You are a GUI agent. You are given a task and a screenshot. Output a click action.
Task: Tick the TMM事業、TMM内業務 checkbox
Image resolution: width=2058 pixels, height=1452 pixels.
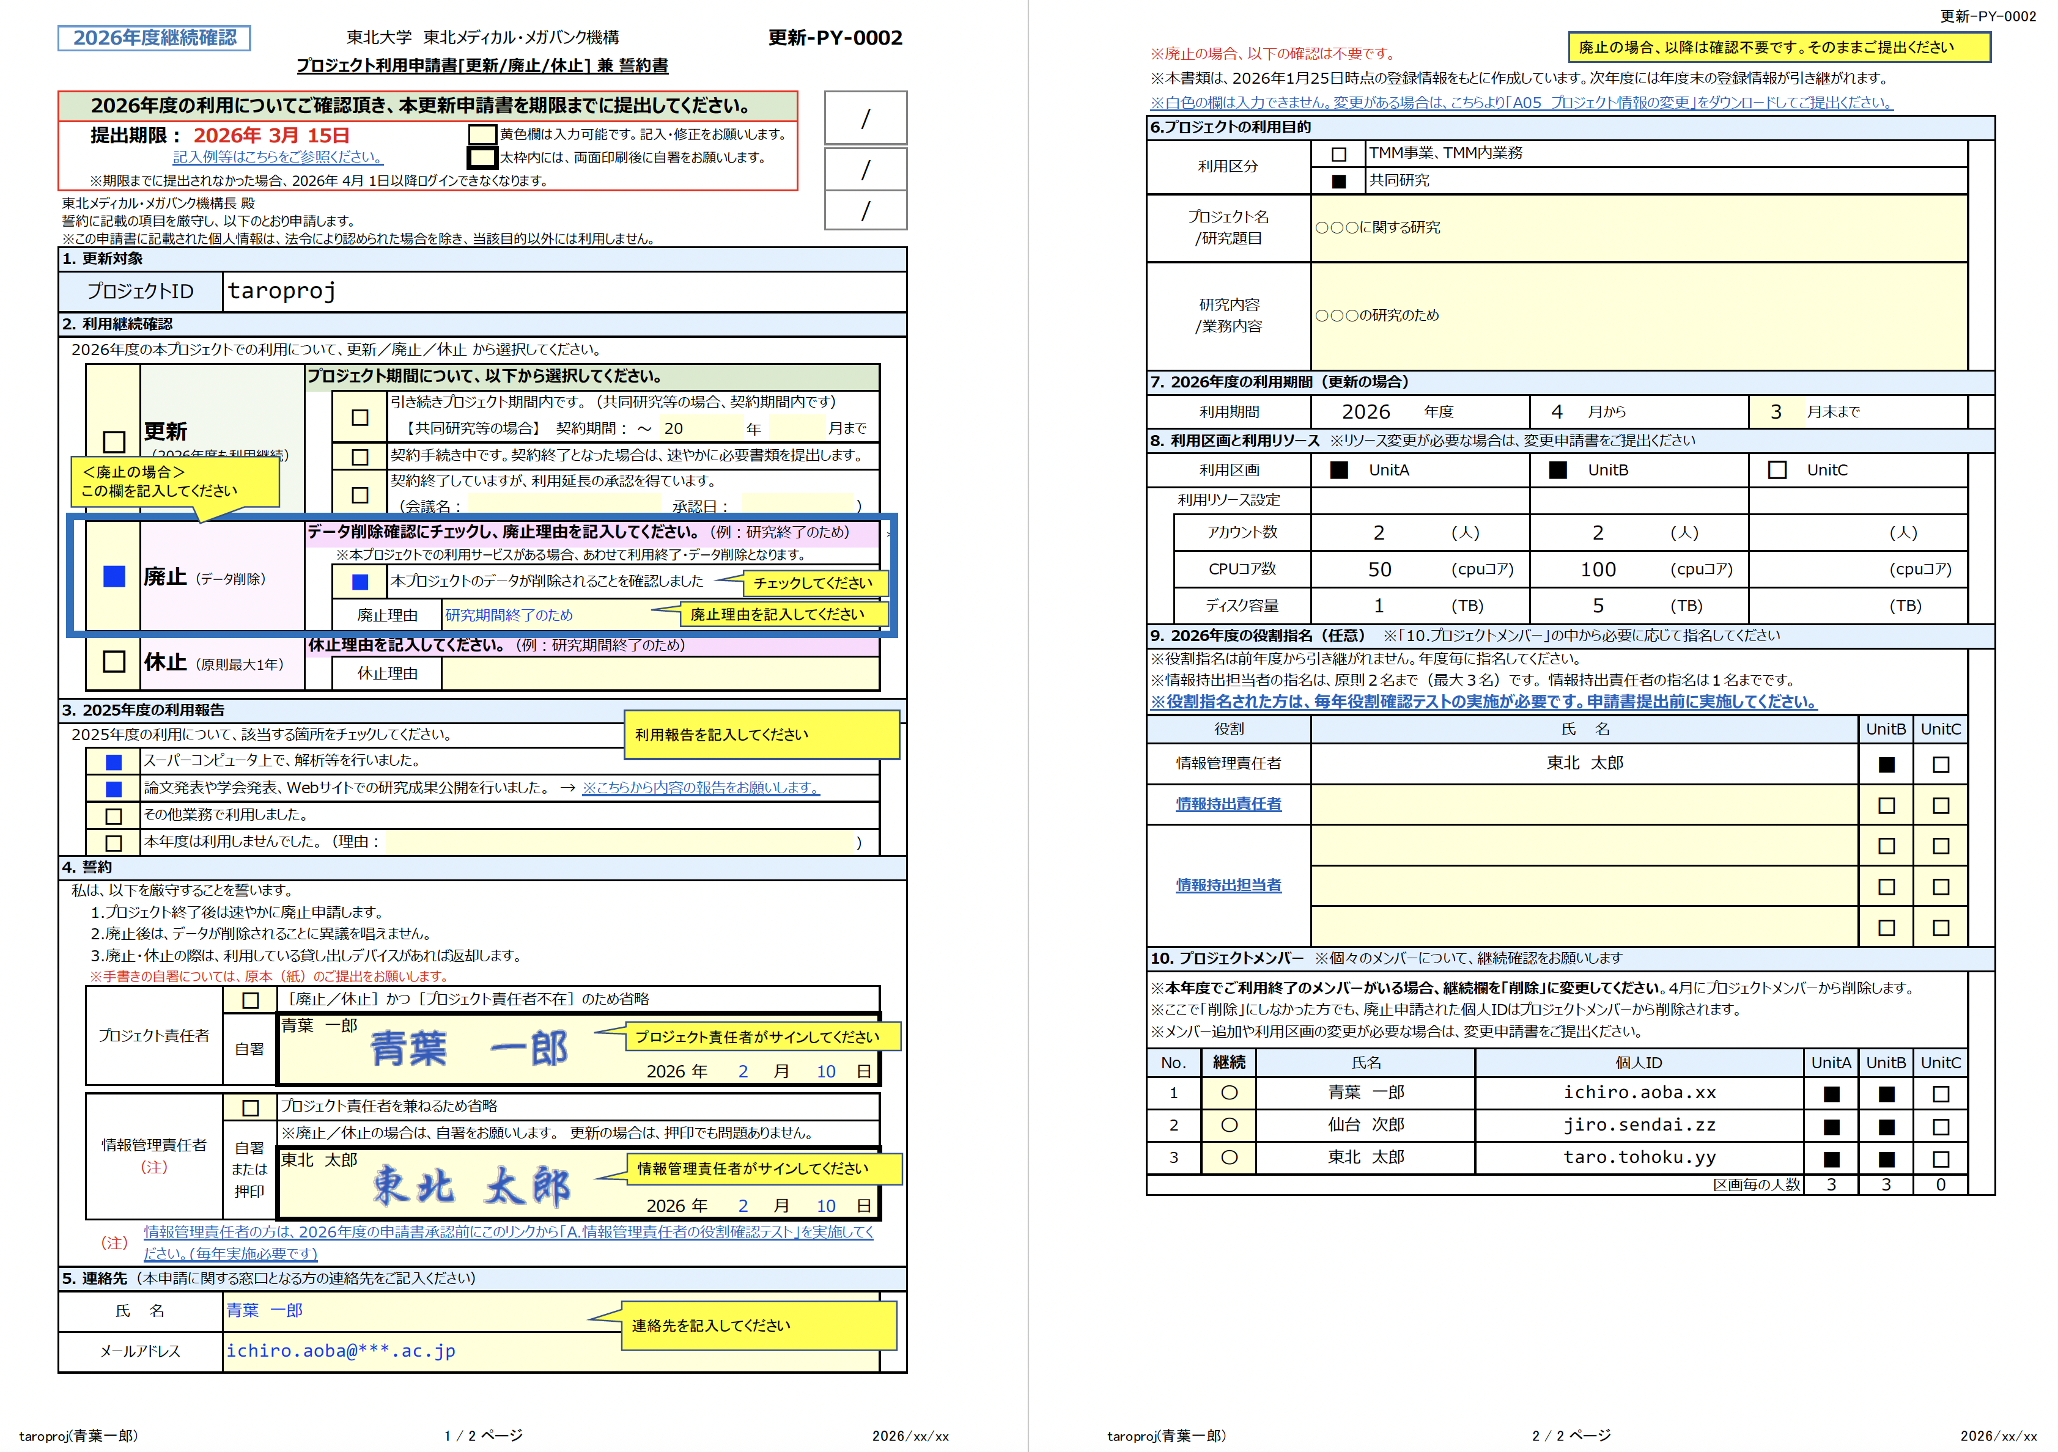tap(1339, 154)
